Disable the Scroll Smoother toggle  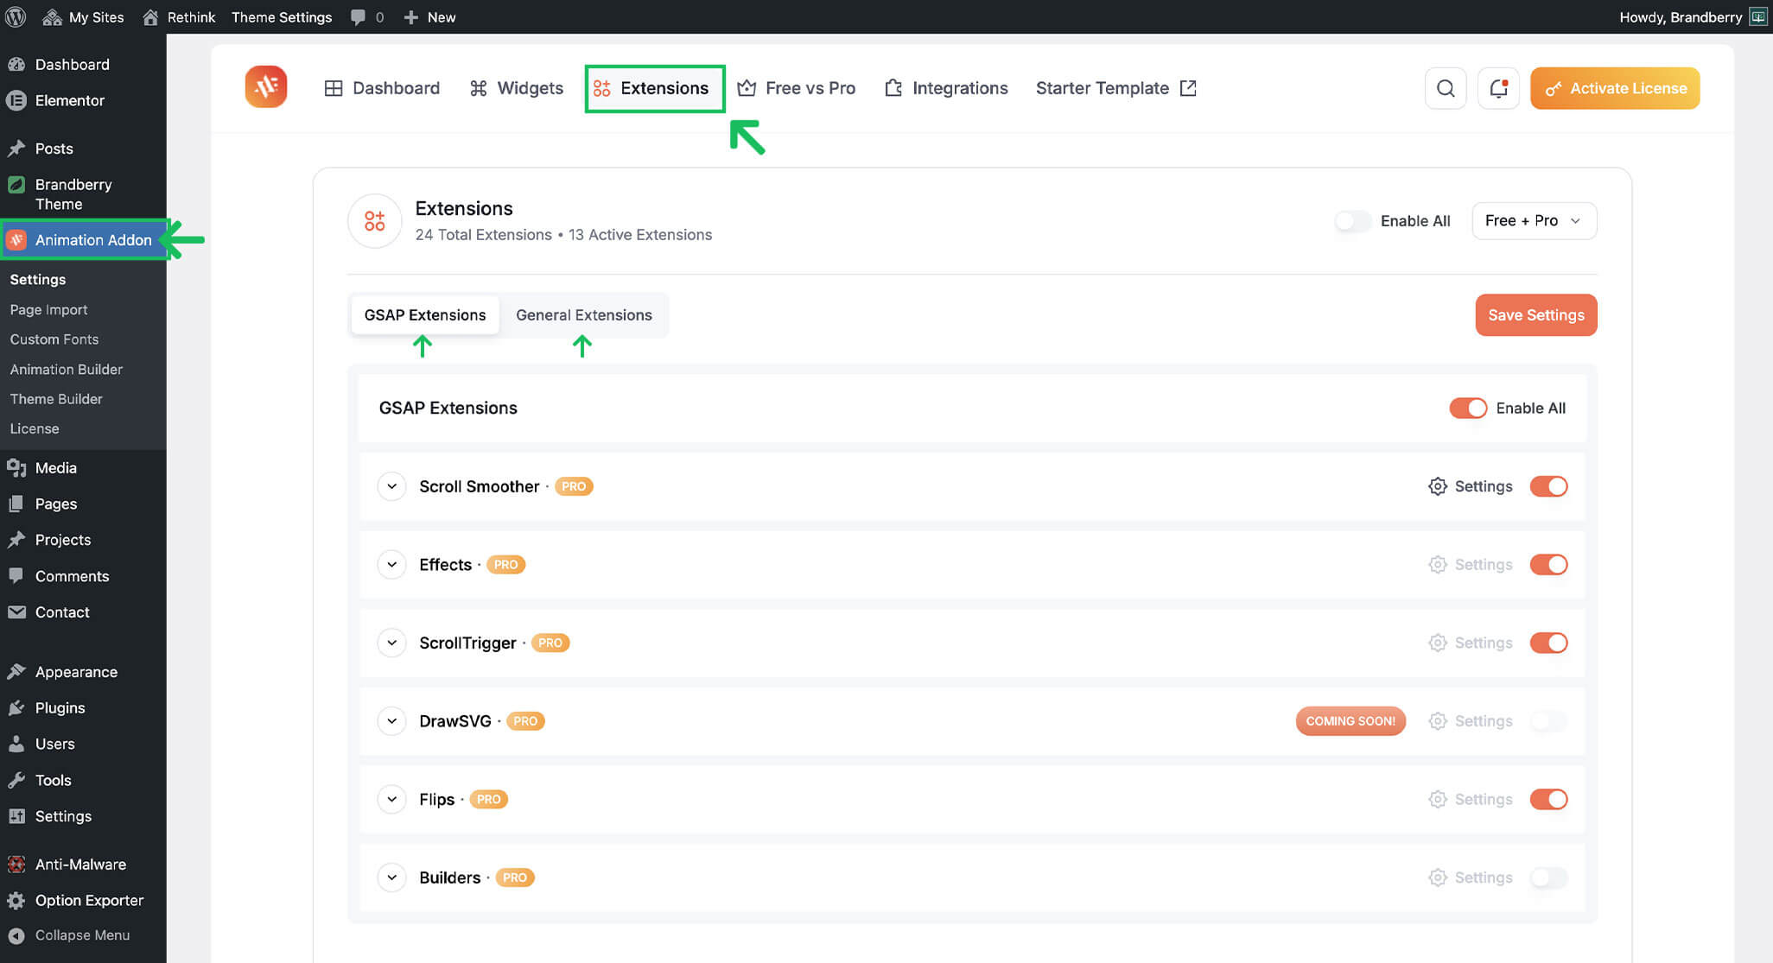(x=1548, y=486)
